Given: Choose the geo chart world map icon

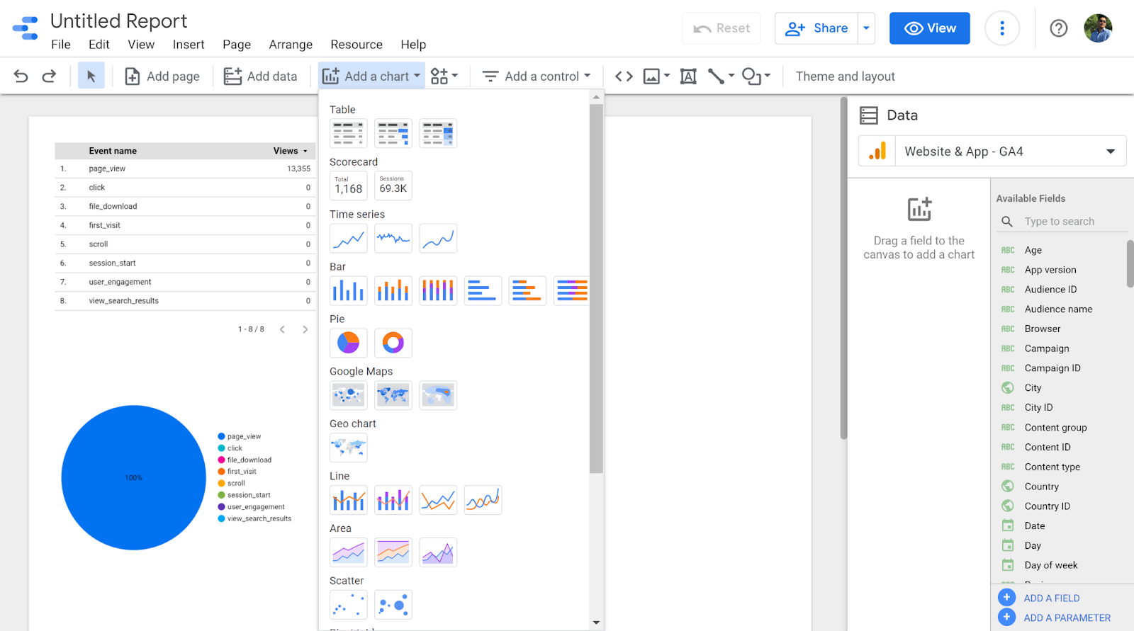Looking at the screenshot, I should [x=348, y=448].
